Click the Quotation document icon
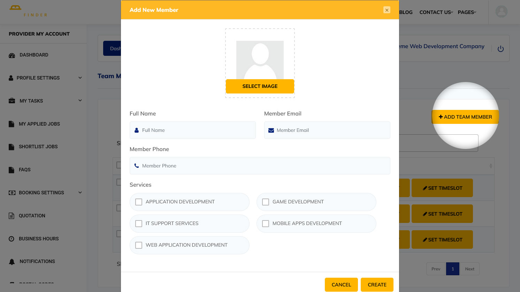520x292 pixels. pos(12,216)
